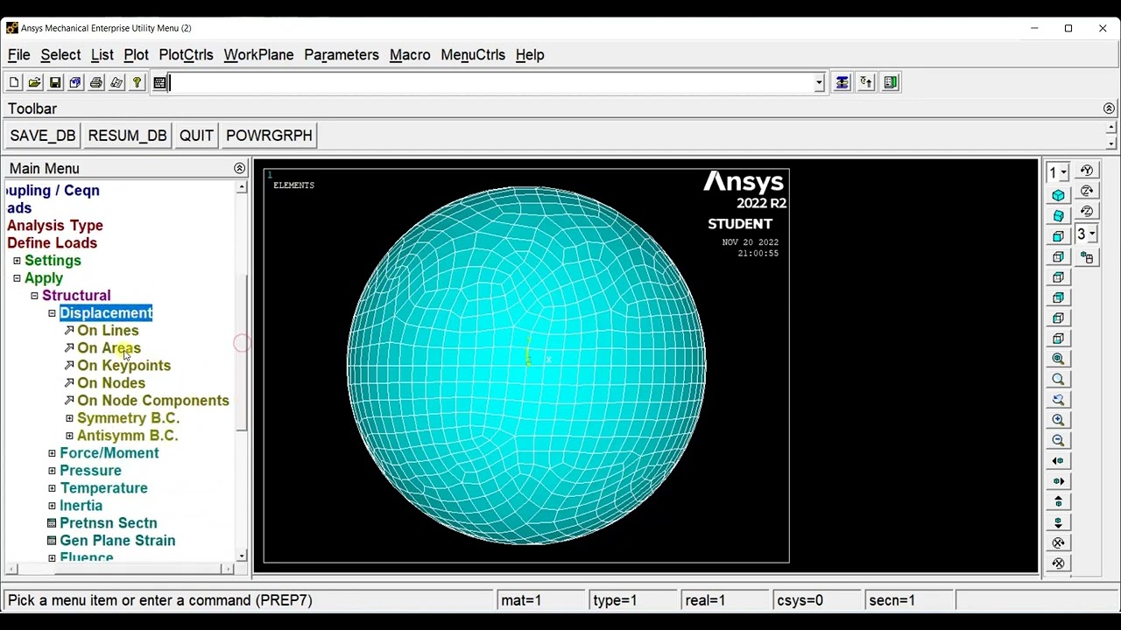Expand the Pressure node
Screen dimensions: 1121x630
[x=52, y=471]
